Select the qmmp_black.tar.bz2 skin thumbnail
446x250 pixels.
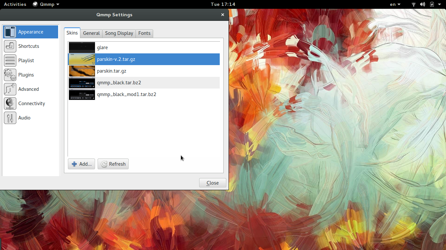click(x=82, y=83)
